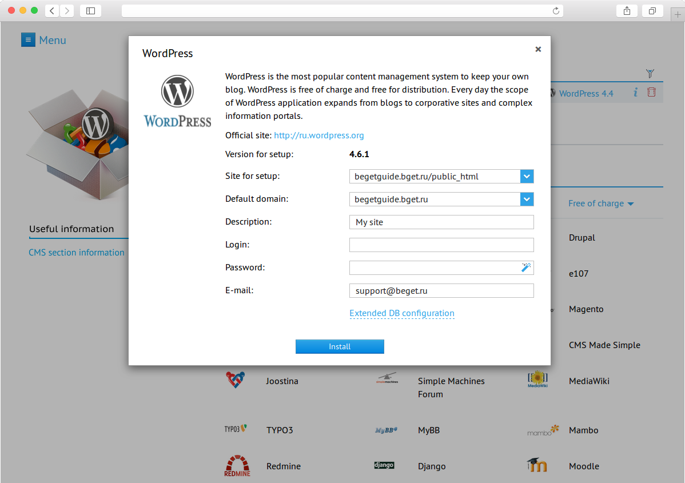Select Mambo in the CMS list
Screen dimensions: 685x483
pos(584,430)
